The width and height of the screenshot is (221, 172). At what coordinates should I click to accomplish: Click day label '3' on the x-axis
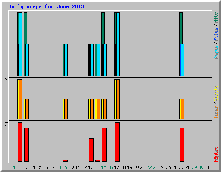tap(27, 167)
